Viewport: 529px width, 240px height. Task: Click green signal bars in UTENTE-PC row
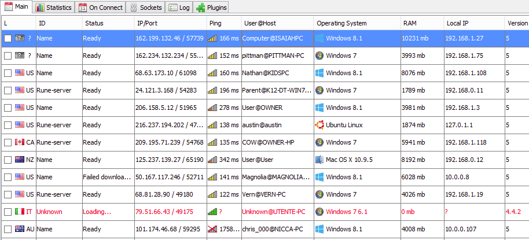(212, 212)
